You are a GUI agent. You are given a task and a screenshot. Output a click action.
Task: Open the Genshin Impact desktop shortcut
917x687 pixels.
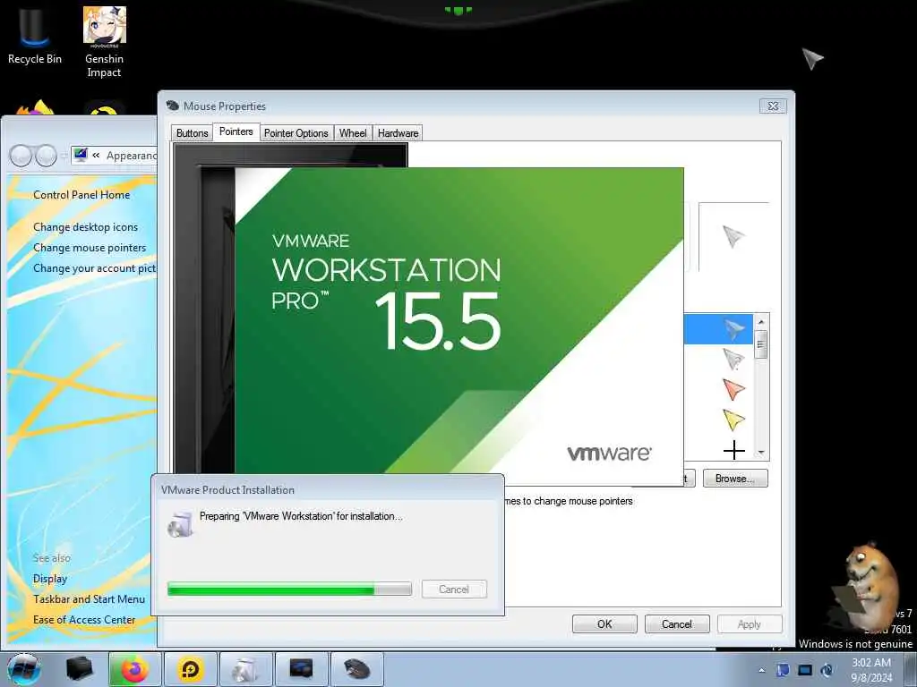(104, 42)
